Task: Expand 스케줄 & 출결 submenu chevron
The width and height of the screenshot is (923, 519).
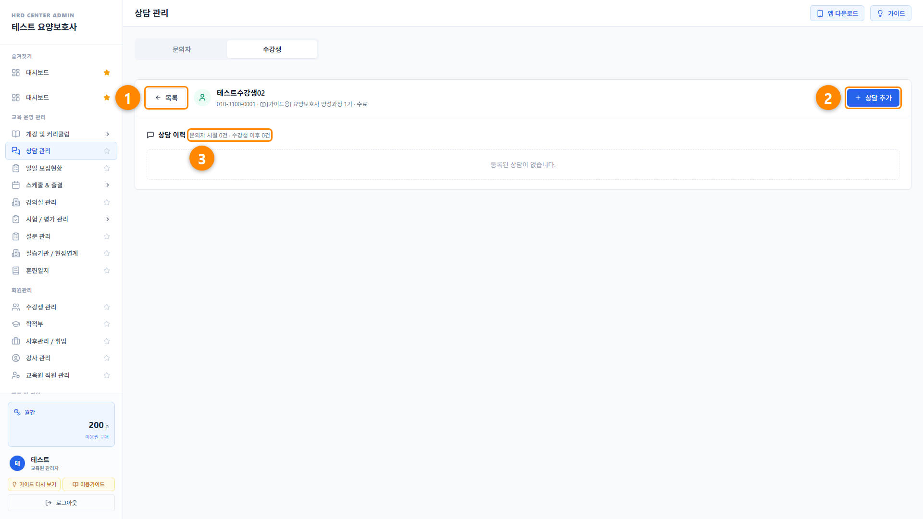Action: 107,185
